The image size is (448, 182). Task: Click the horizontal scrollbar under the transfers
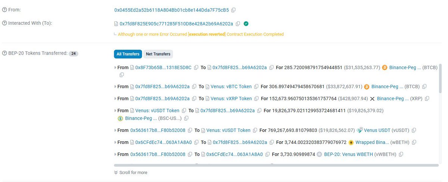coord(276,165)
